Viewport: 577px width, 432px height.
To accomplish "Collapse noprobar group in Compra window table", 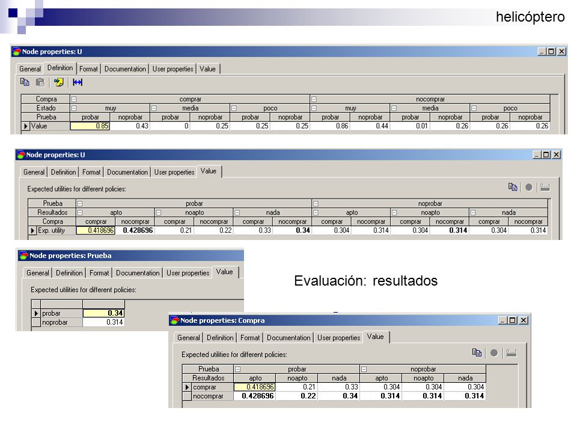I will tap(364, 369).
